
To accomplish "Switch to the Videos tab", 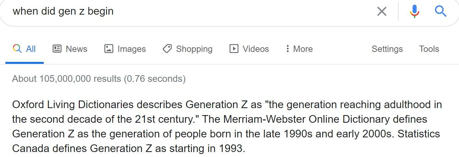I will pos(249,49).
